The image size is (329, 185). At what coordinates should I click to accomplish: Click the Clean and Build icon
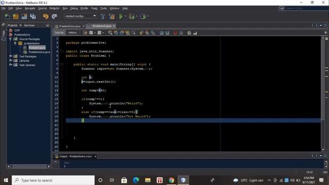pyautogui.click(x=112, y=16)
